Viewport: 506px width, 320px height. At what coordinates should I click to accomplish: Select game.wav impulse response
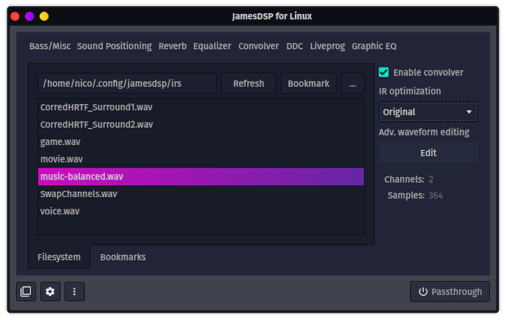pyautogui.click(x=201, y=142)
